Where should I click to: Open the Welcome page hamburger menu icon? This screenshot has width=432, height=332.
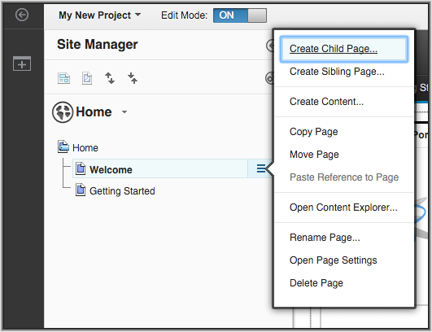pyautogui.click(x=261, y=168)
